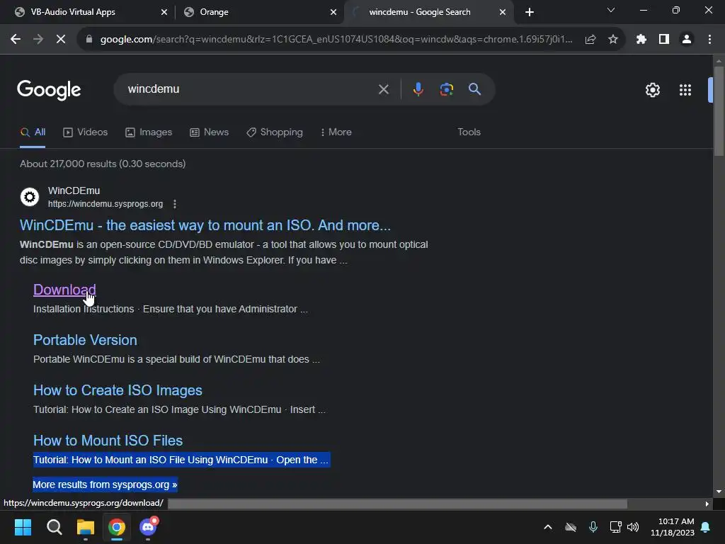Image resolution: width=725 pixels, height=544 pixels.
Task: Click the scrollbar down arrow
Action: point(719,492)
